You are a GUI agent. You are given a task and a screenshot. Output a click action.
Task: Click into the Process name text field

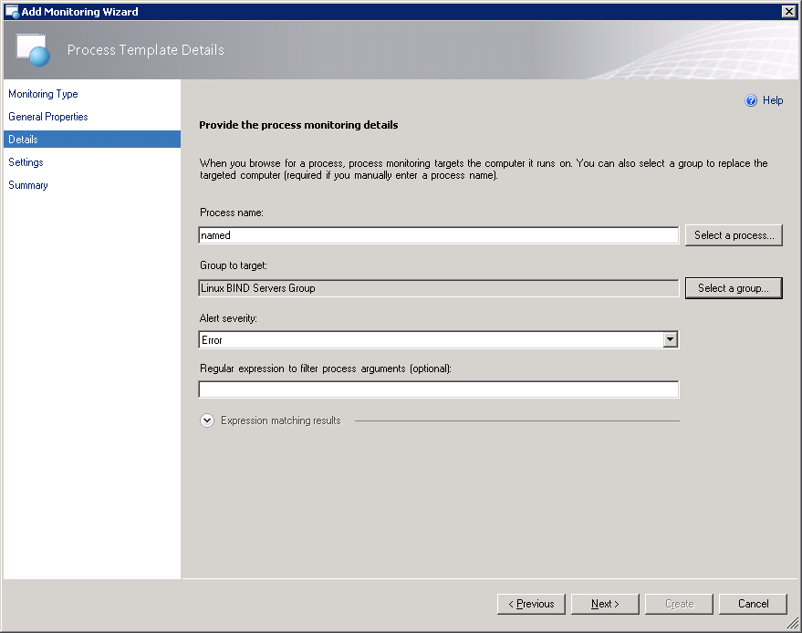click(438, 235)
